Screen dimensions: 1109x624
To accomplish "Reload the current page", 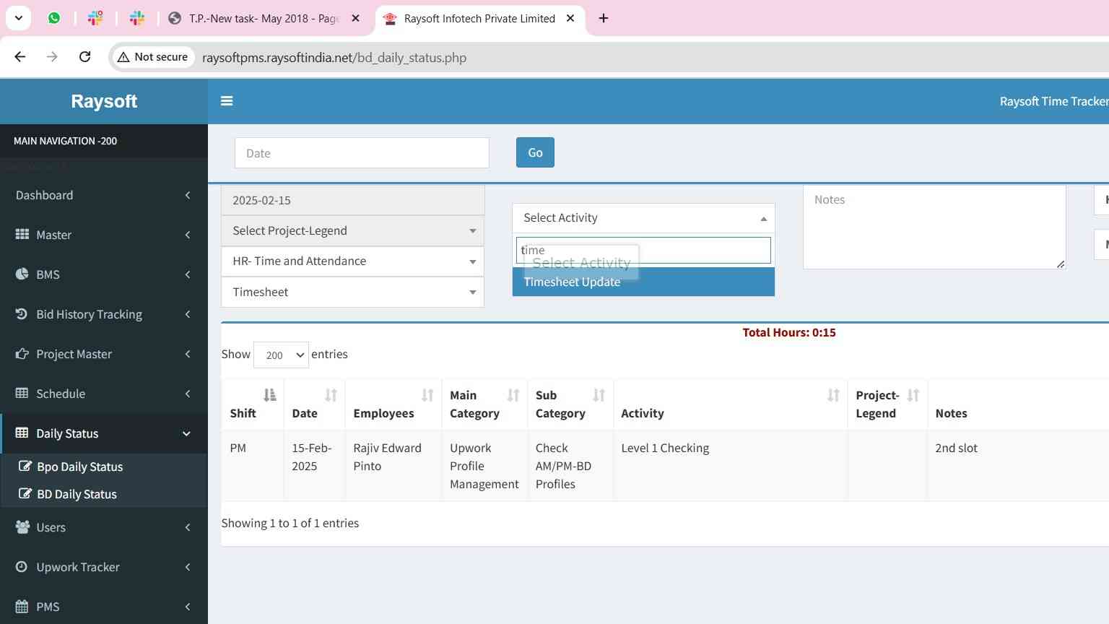I will tap(84, 57).
